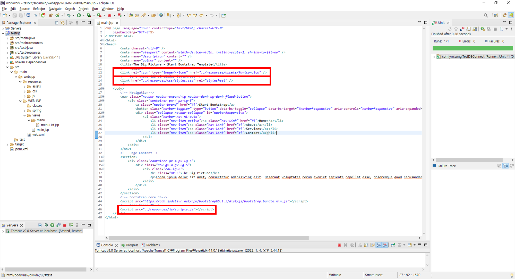Open pom.xml in the project tree

pos(21,149)
